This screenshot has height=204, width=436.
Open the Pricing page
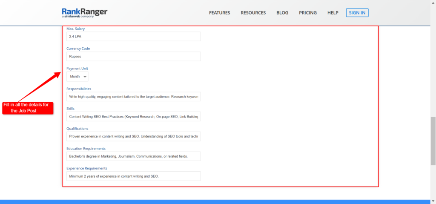308,13
